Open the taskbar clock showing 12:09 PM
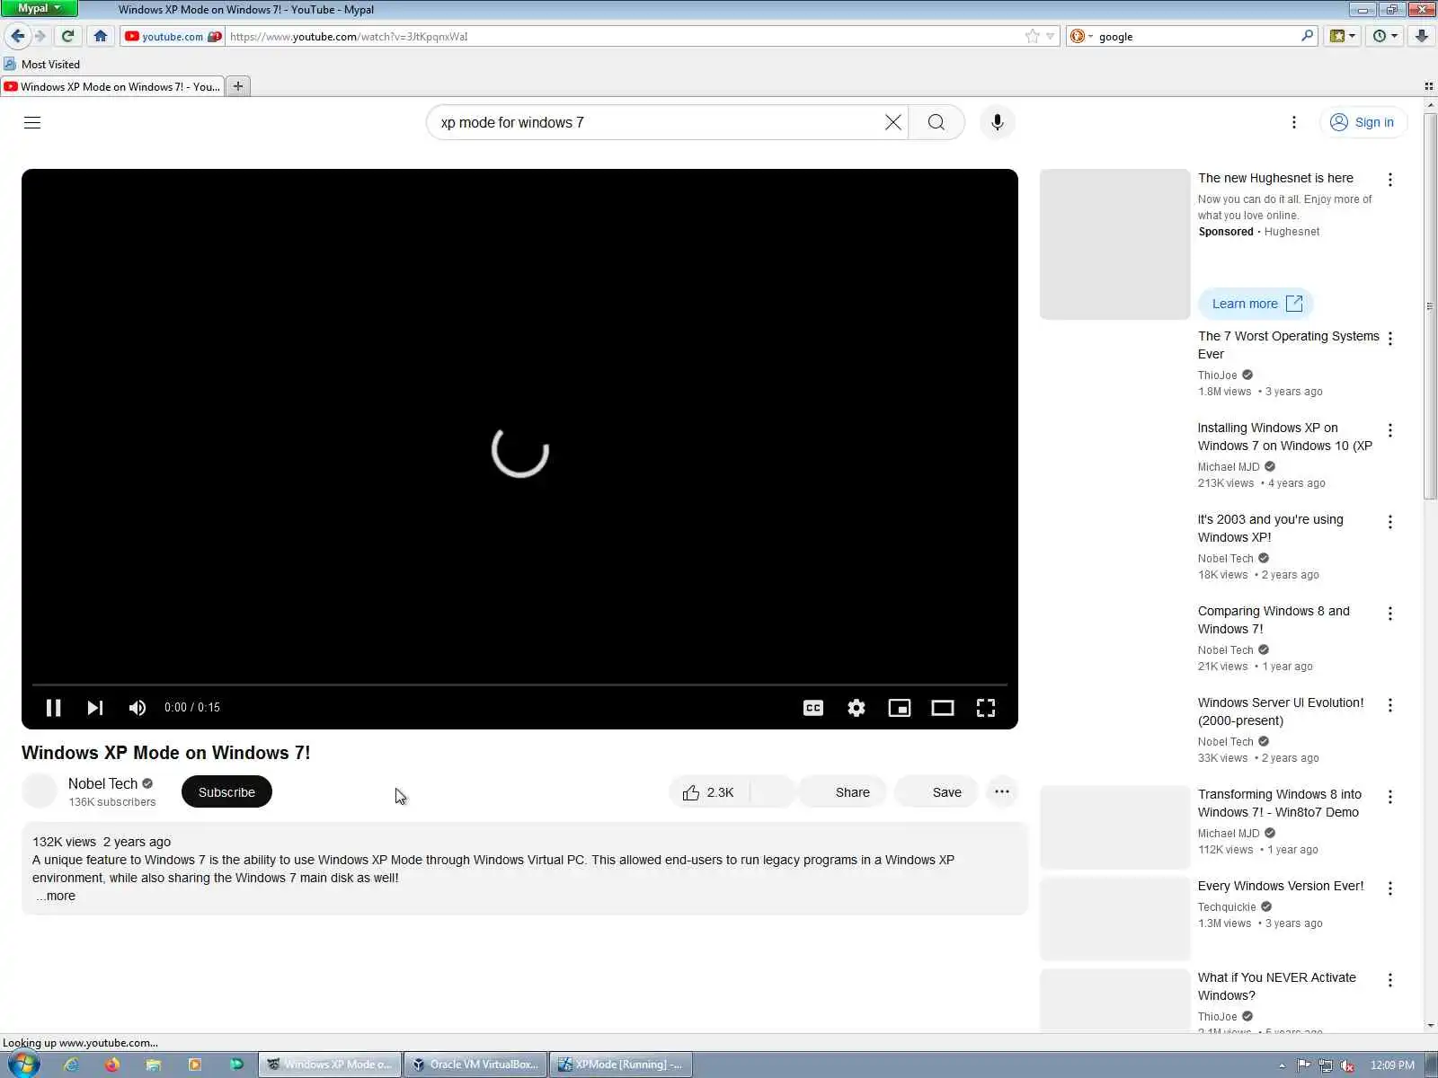This screenshot has height=1078, width=1438. pos(1392,1065)
